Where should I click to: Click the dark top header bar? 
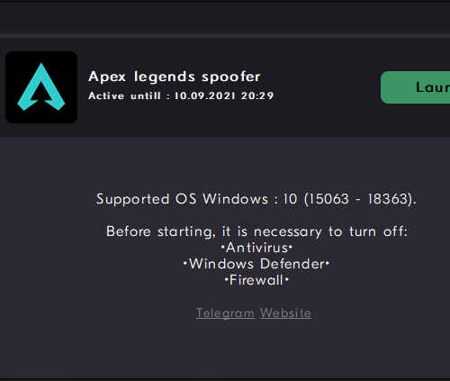(225, 17)
